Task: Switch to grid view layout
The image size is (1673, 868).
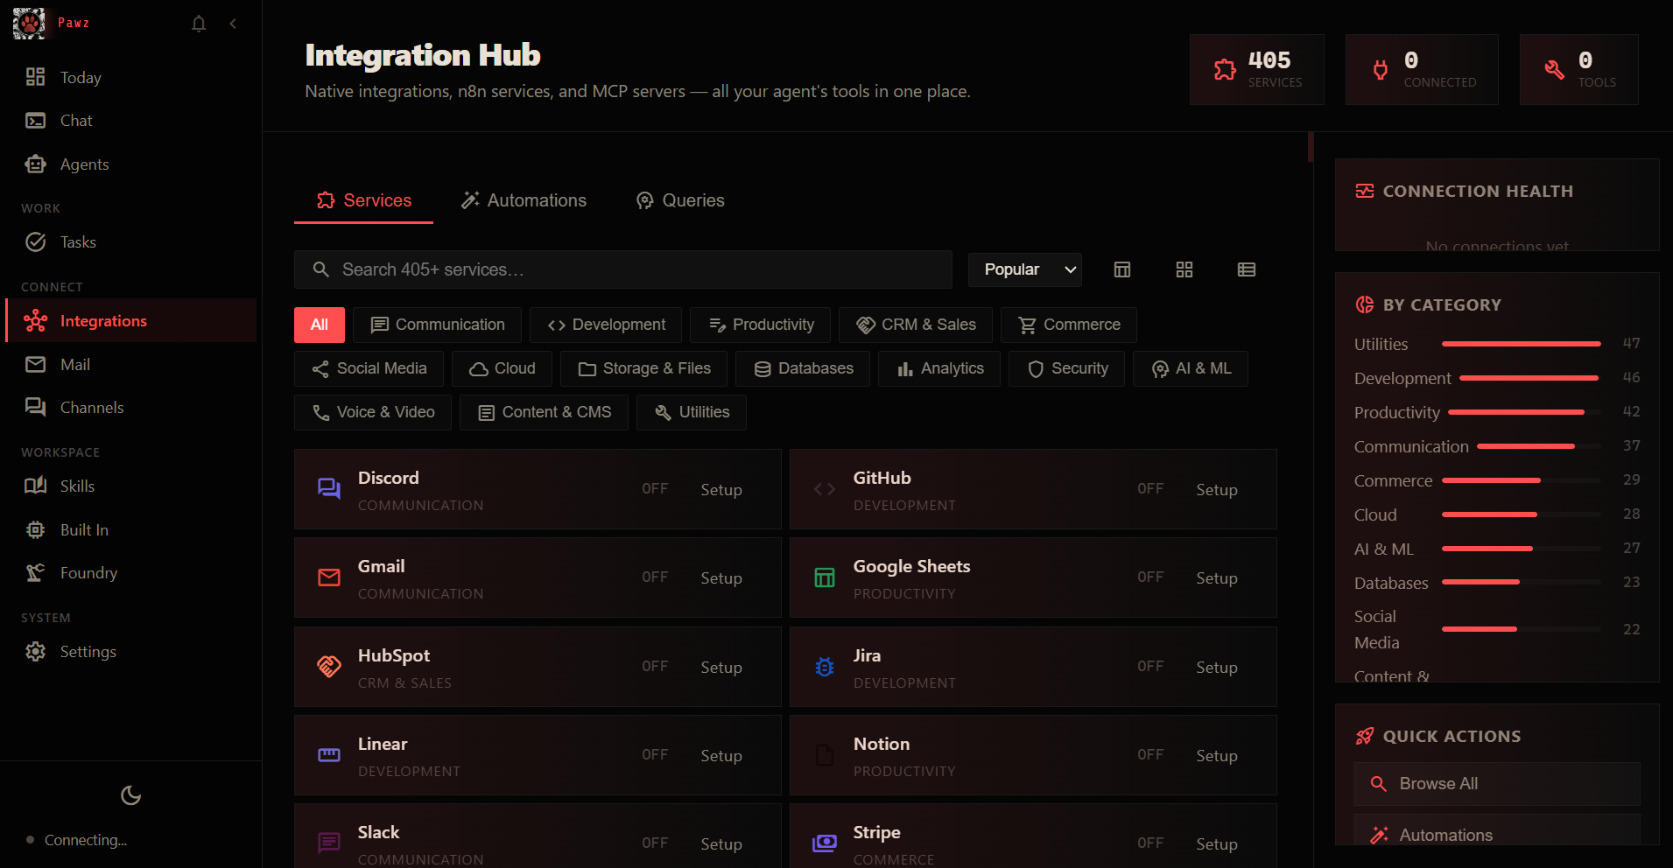Action: (1184, 269)
